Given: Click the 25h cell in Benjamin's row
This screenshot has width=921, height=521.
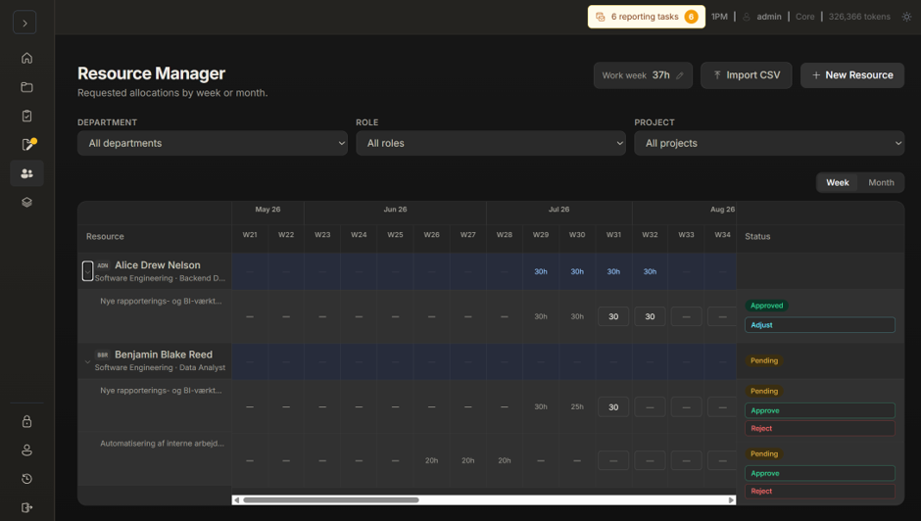Looking at the screenshot, I should click(577, 406).
